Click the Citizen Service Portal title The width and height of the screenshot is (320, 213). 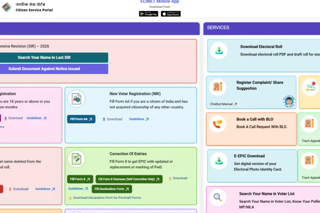pos(34,10)
